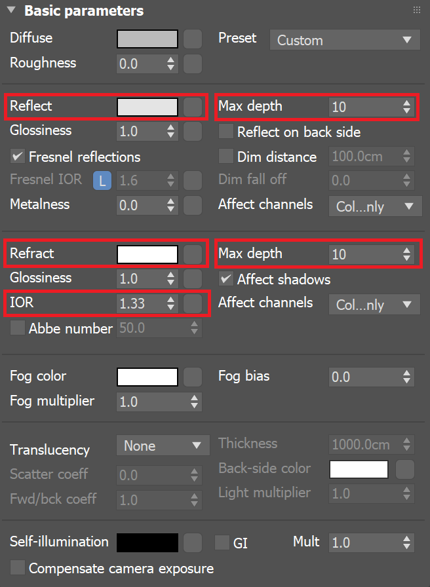
Task: Enable the GI checkbox
Action: pos(222,542)
